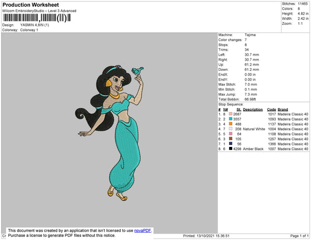Click the Min Stitch value '0.1 mm'
The image size is (311, 240).
(251, 89)
